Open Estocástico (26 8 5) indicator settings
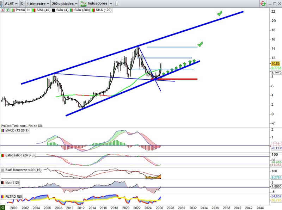Screen dimensions: 282x210 coord(20,155)
